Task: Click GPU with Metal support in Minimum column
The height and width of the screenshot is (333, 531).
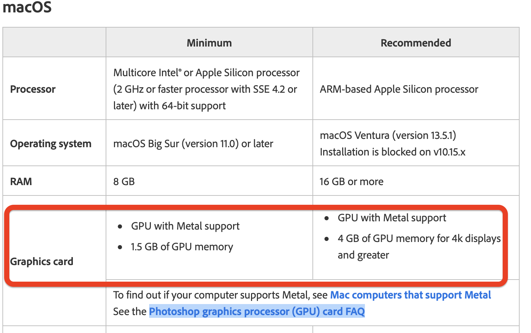Action: [185, 226]
